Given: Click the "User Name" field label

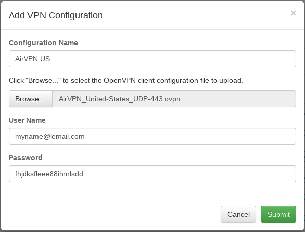Looking at the screenshot, I should click(27, 120).
